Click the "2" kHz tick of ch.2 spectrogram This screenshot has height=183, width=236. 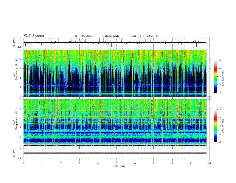(x=21, y=137)
